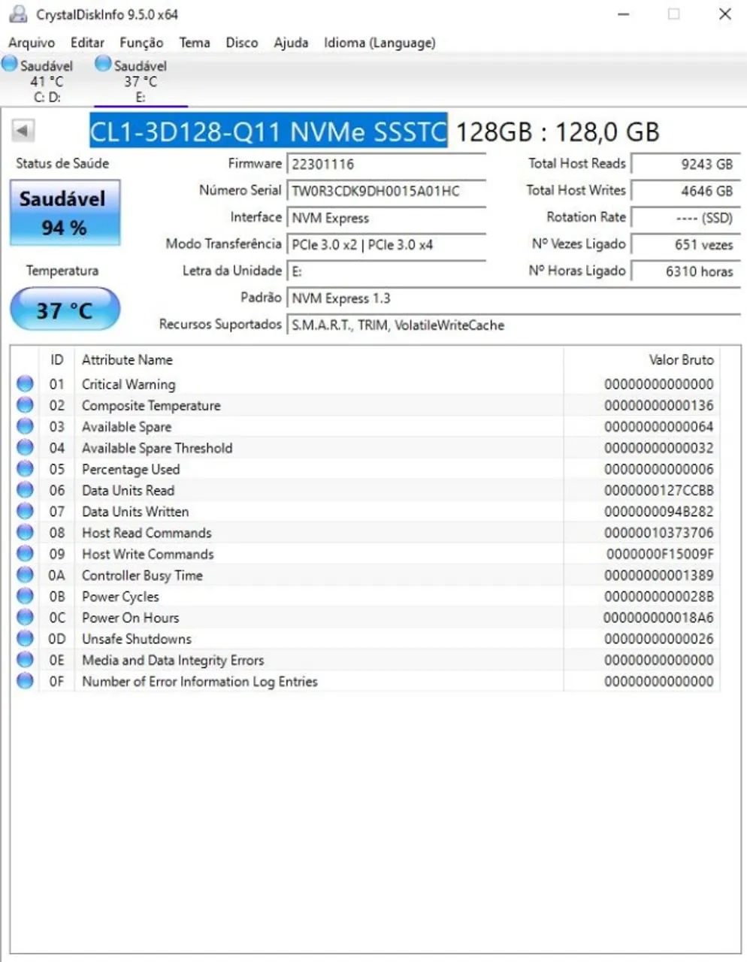Viewport: 747px width, 962px height.
Task: Click the Interface field NVM Express
Action: (386, 218)
